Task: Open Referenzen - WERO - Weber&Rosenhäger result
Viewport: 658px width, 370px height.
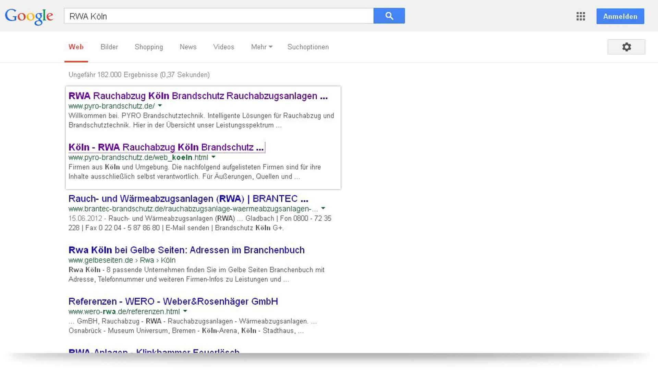Action: click(x=173, y=301)
